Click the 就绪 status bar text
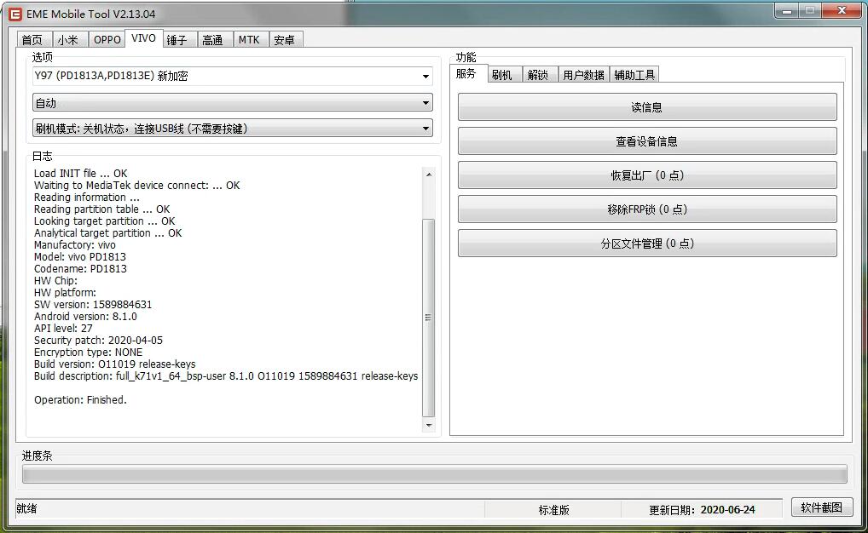The width and height of the screenshot is (868, 533). coord(26,508)
